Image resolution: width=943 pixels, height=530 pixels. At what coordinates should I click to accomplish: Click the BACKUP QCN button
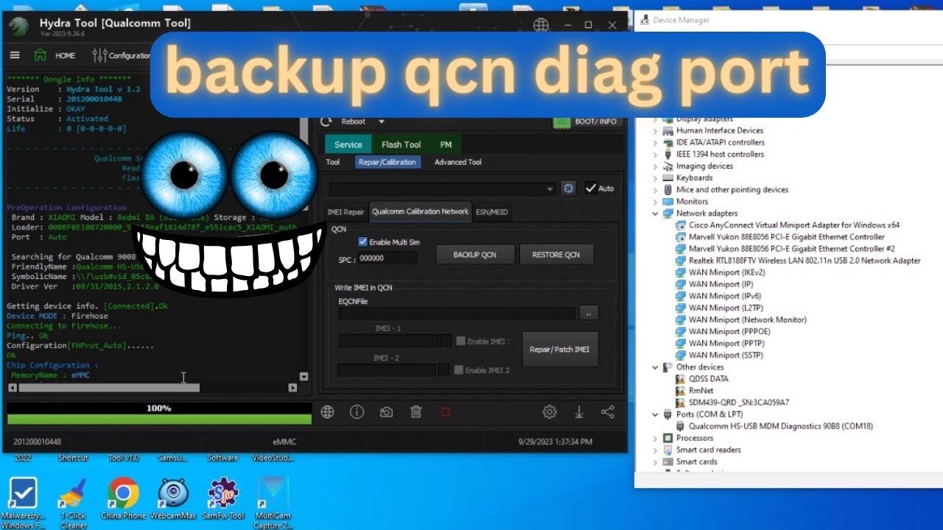coord(474,255)
